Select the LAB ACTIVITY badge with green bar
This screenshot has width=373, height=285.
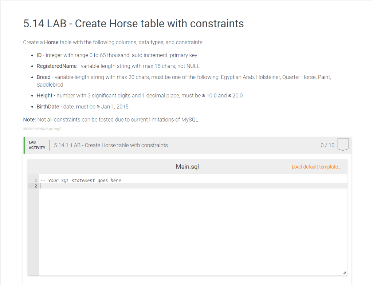(x=36, y=145)
